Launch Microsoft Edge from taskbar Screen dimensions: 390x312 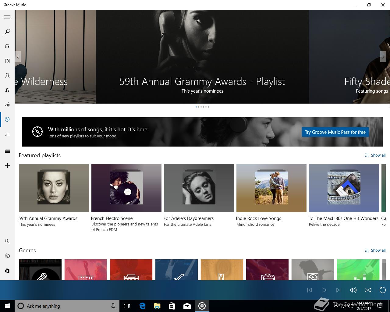(x=142, y=306)
